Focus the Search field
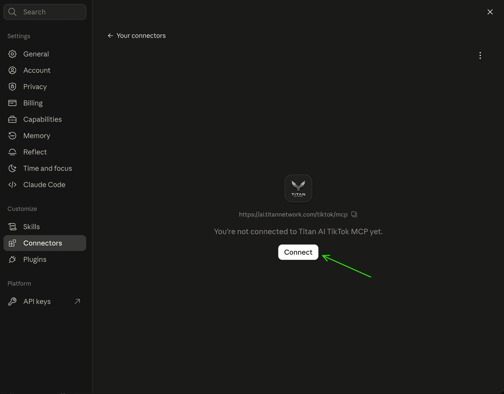This screenshot has height=394, width=504. [x=45, y=12]
